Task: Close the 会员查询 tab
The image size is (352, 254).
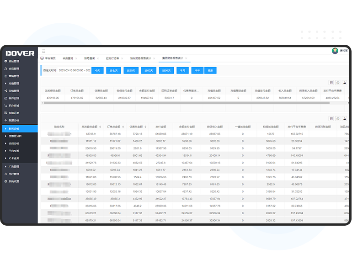Action: point(76,58)
